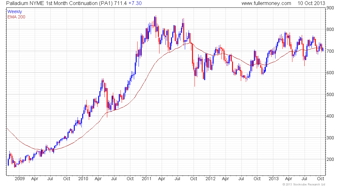Viewport: 344px width, 187px height.
Task: Click the 2010 year axis label
Action: pos(83,179)
